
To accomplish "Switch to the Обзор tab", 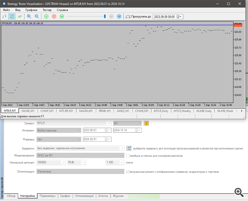I will point(11,196).
